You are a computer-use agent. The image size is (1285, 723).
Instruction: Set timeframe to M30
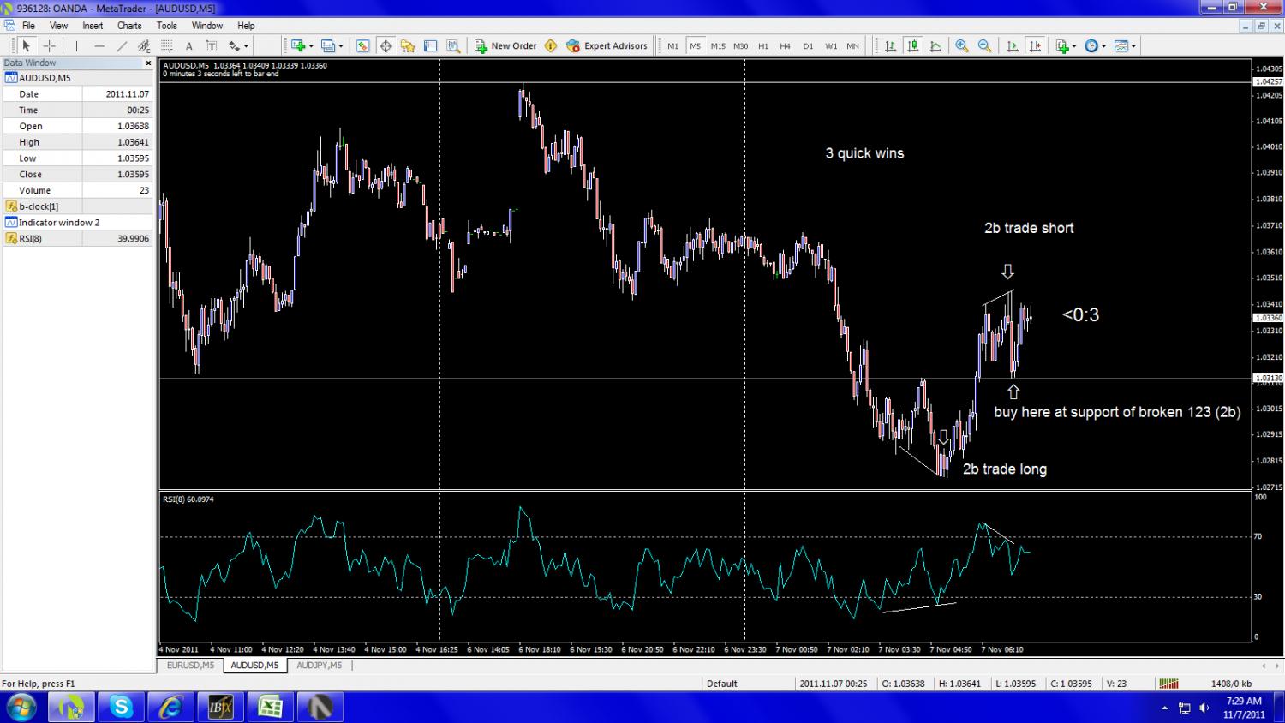[x=740, y=45]
